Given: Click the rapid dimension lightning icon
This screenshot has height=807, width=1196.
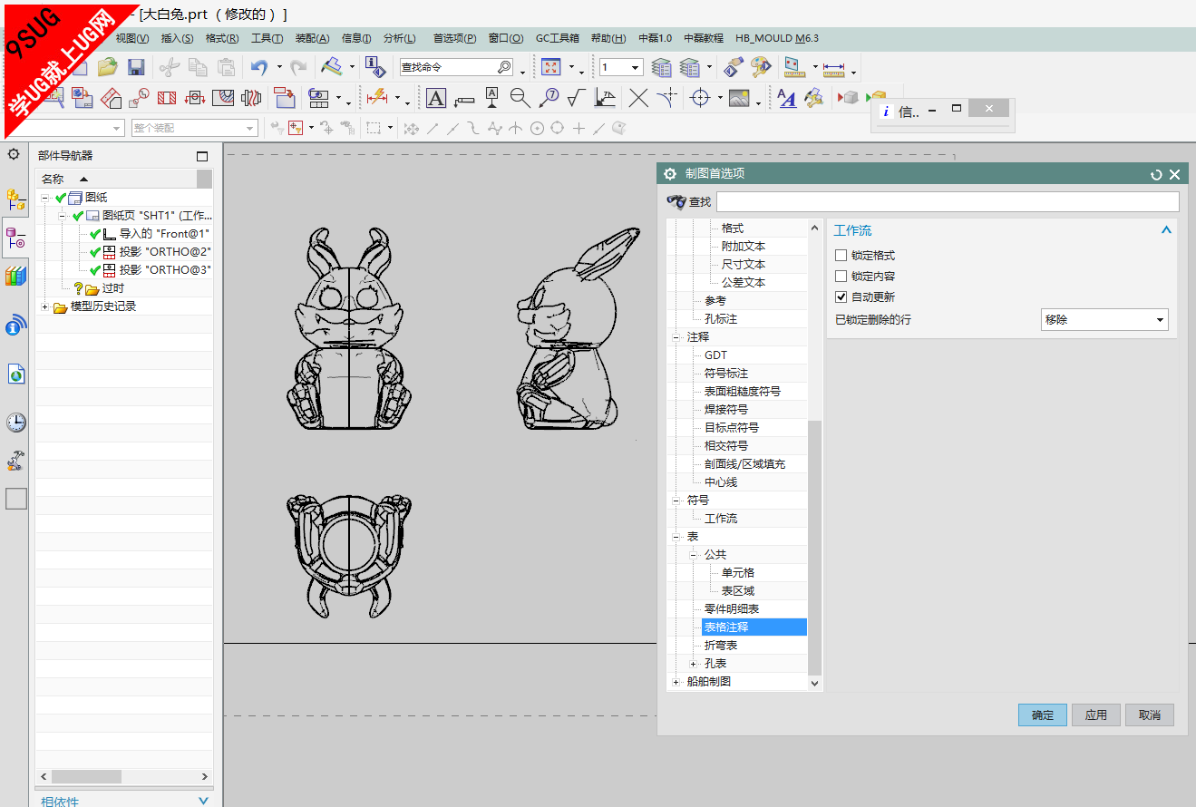Looking at the screenshot, I should coord(376,98).
